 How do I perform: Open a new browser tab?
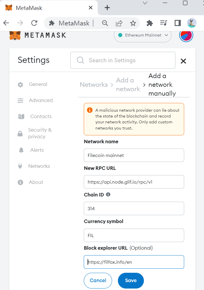[107, 8]
